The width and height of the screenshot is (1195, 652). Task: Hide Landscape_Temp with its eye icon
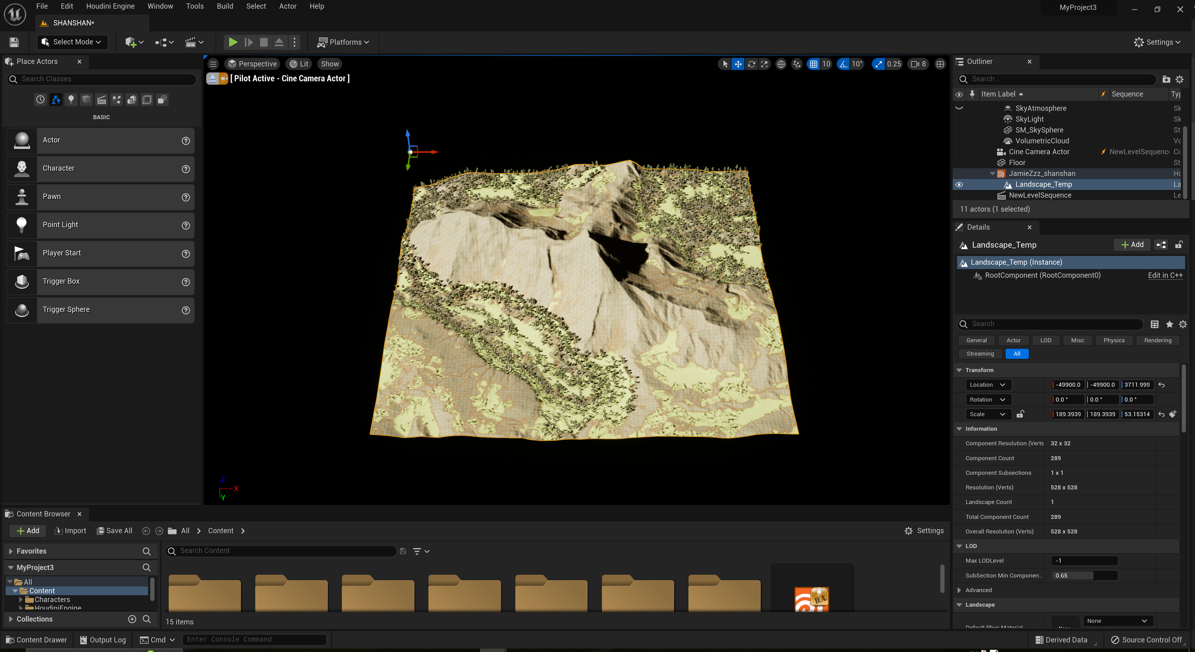pos(959,184)
